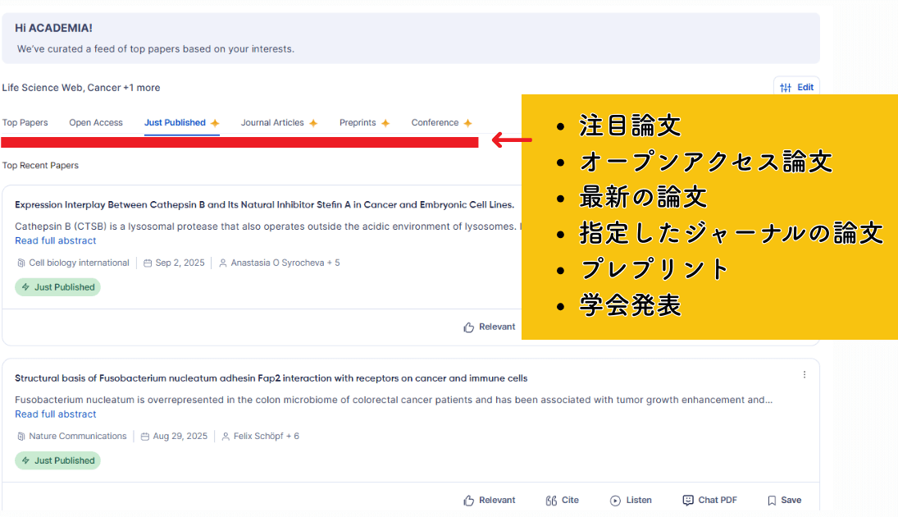898x517 pixels.
Task: Mark the Cathepsin B paper as Relevant
Action: (490, 327)
